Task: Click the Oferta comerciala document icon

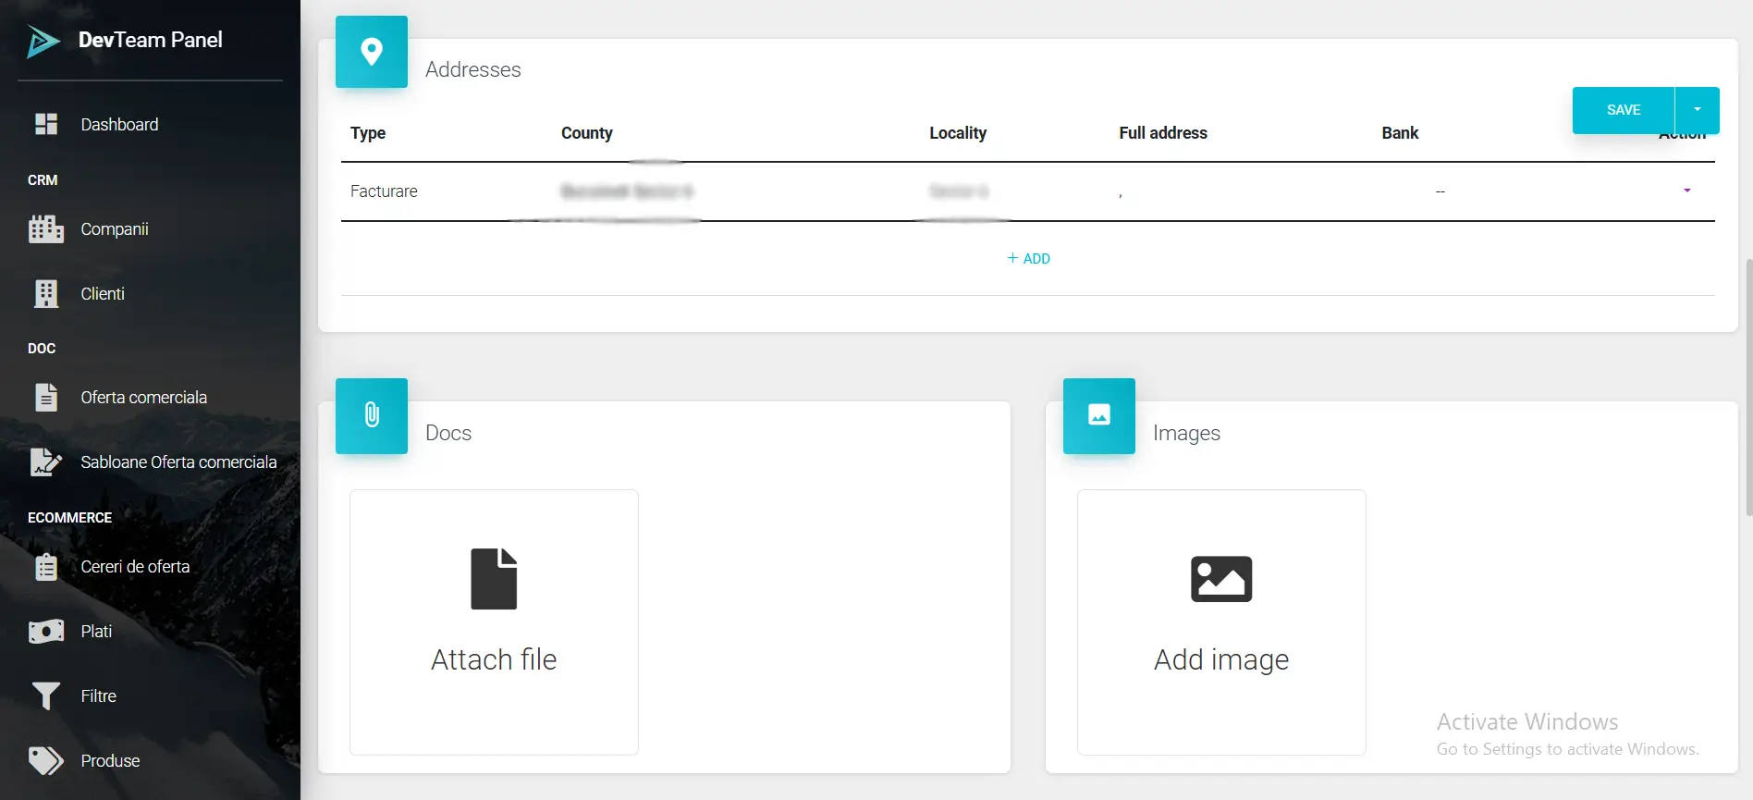Action: 45,397
